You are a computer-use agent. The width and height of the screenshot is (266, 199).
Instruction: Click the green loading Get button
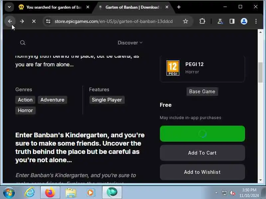202,134
